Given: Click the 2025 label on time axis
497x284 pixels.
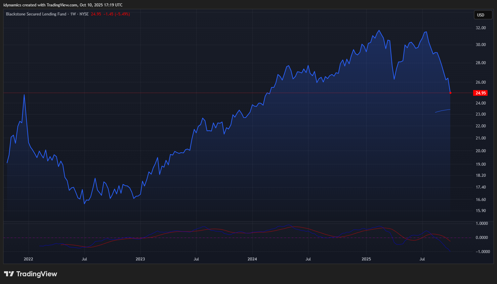Looking at the screenshot, I should click(x=366, y=259).
